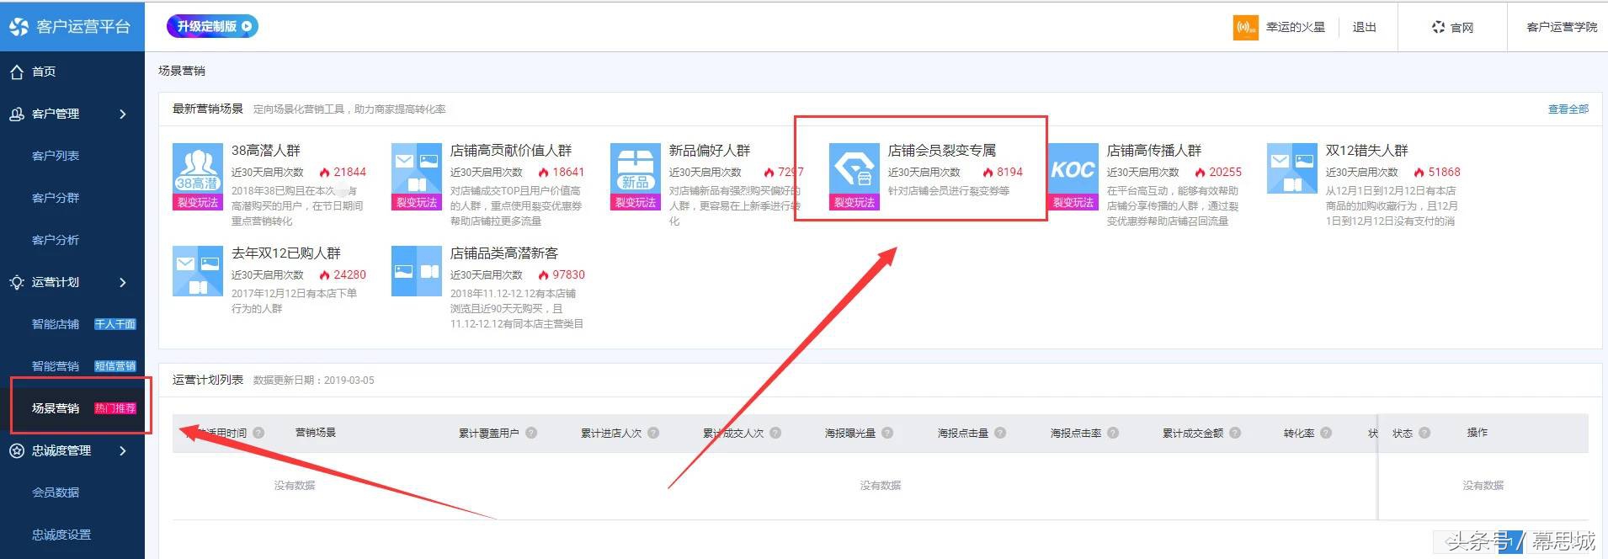This screenshot has width=1608, height=559.
Task: Show help for 累计成交金额 column
Action: click(1235, 433)
